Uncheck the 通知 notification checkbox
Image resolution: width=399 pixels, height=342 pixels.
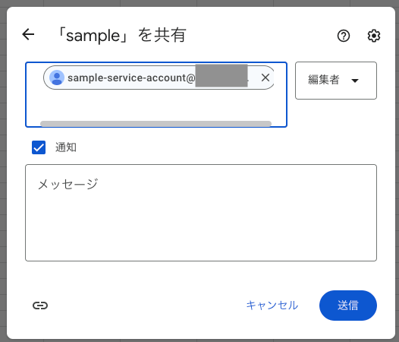[39, 147]
